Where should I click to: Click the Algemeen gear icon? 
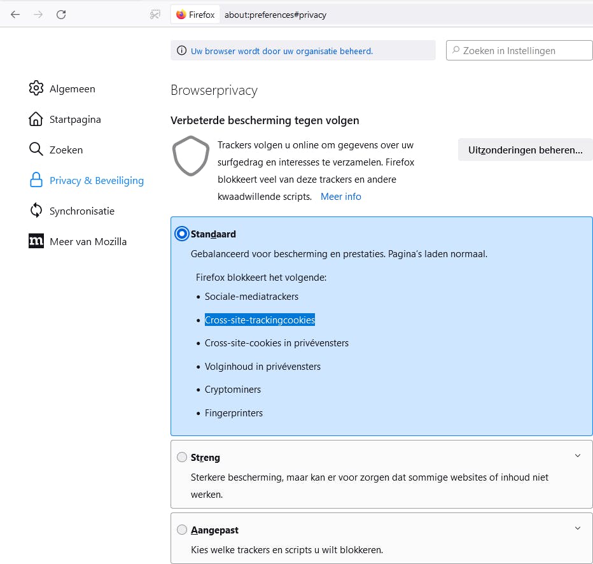(x=36, y=88)
